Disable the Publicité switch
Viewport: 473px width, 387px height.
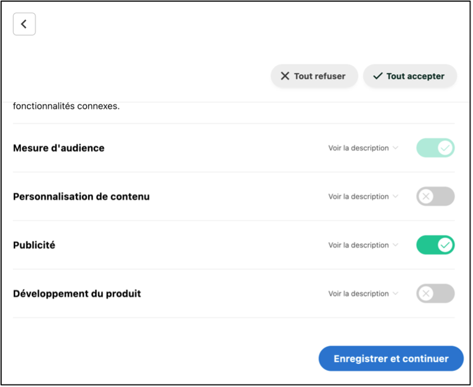(435, 245)
